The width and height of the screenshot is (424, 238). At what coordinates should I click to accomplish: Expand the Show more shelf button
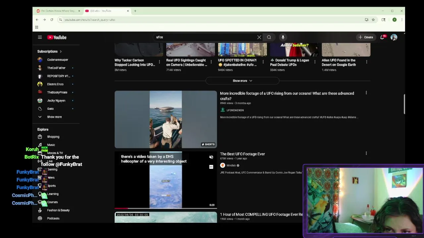pyautogui.click(x=242, y=81)
